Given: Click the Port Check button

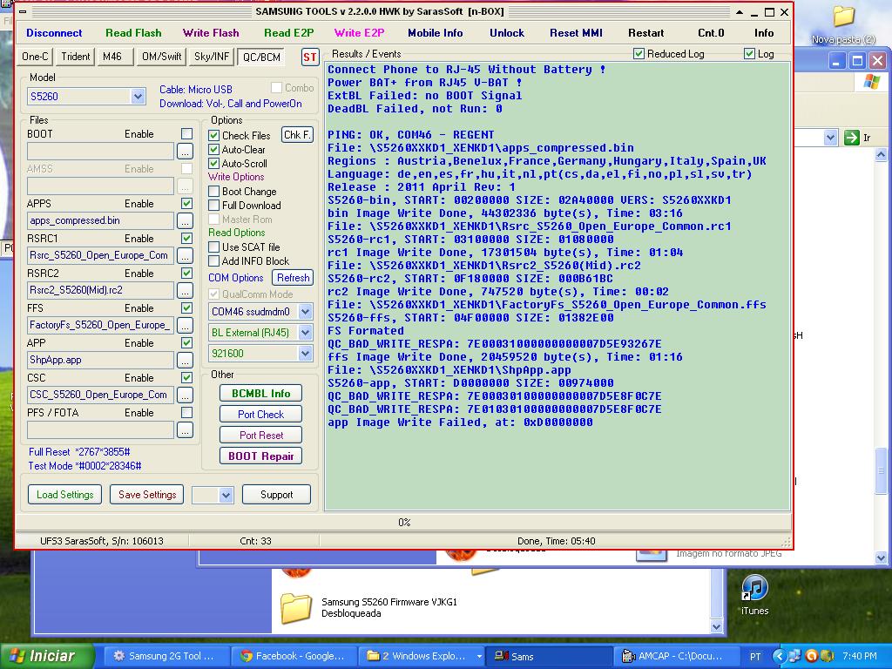Looking at the screenshot, I should pos(260,414).
